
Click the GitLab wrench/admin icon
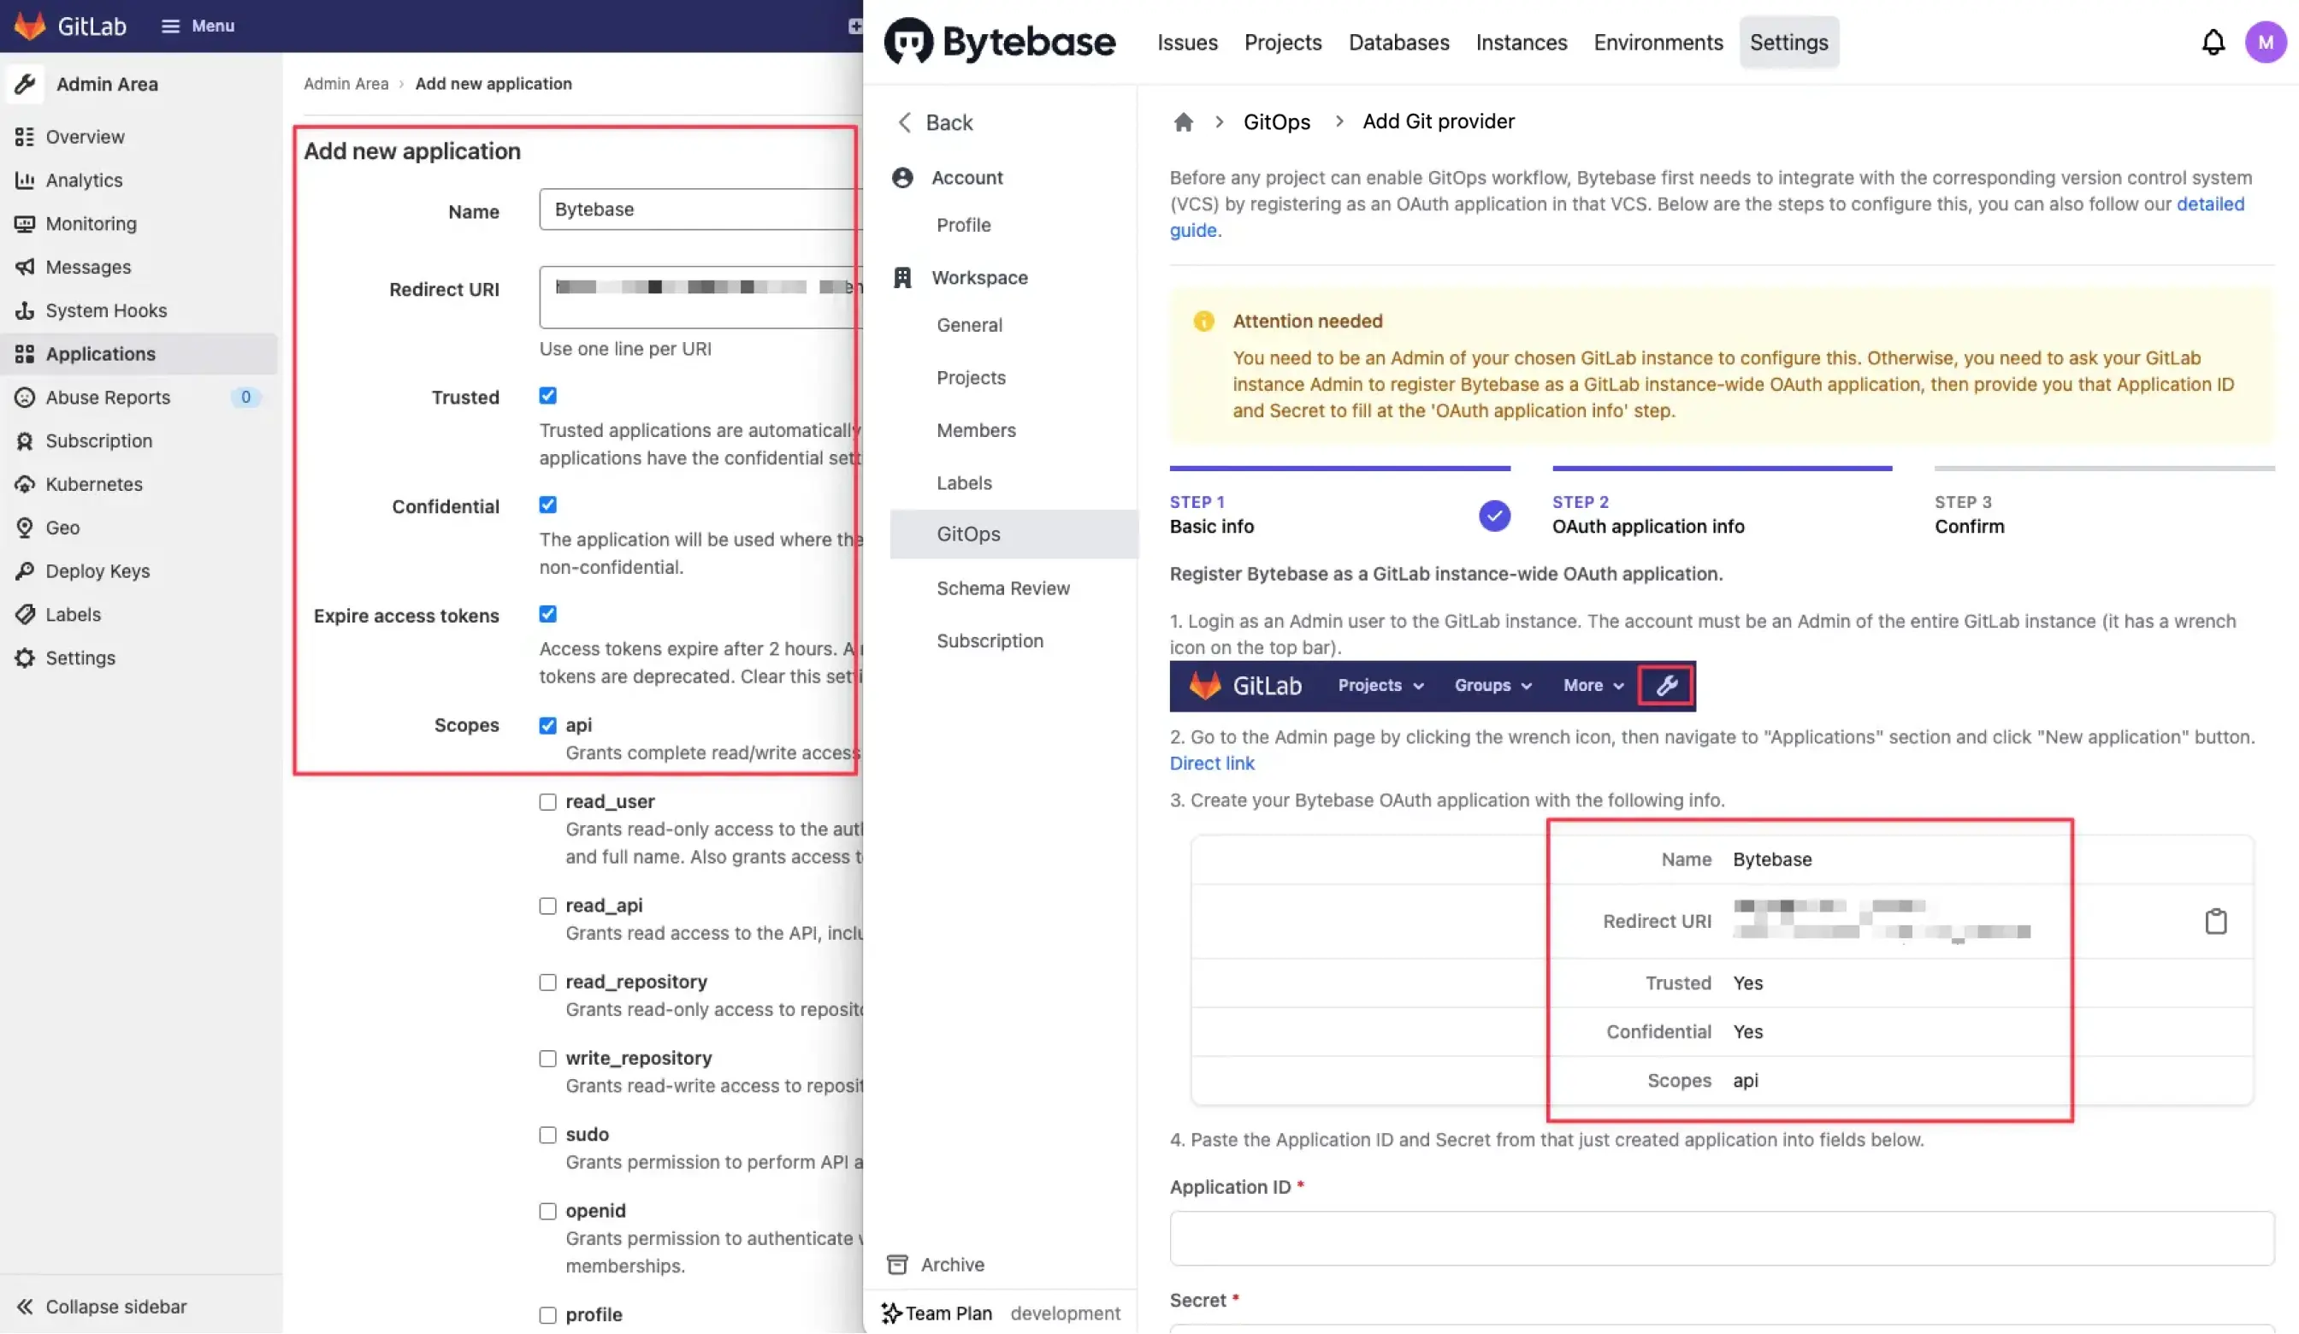[1667, 686]
